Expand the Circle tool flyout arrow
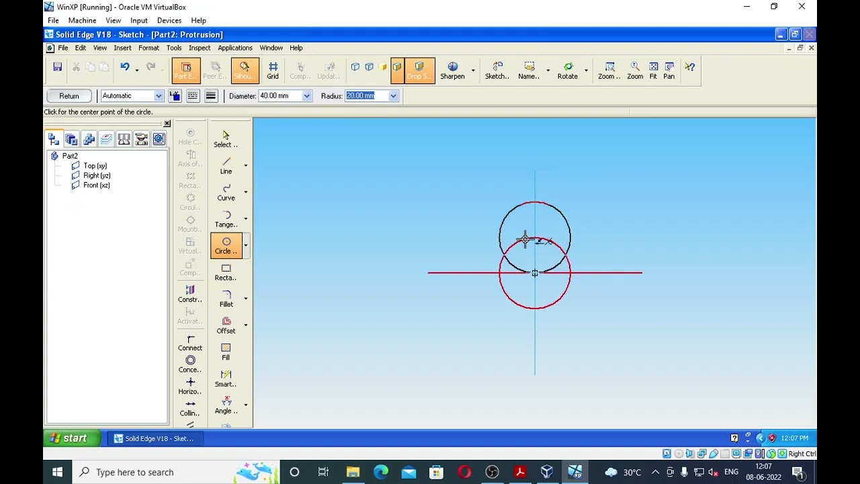The image size is (860, 484). pyautogui.click(x=245, y=245)
